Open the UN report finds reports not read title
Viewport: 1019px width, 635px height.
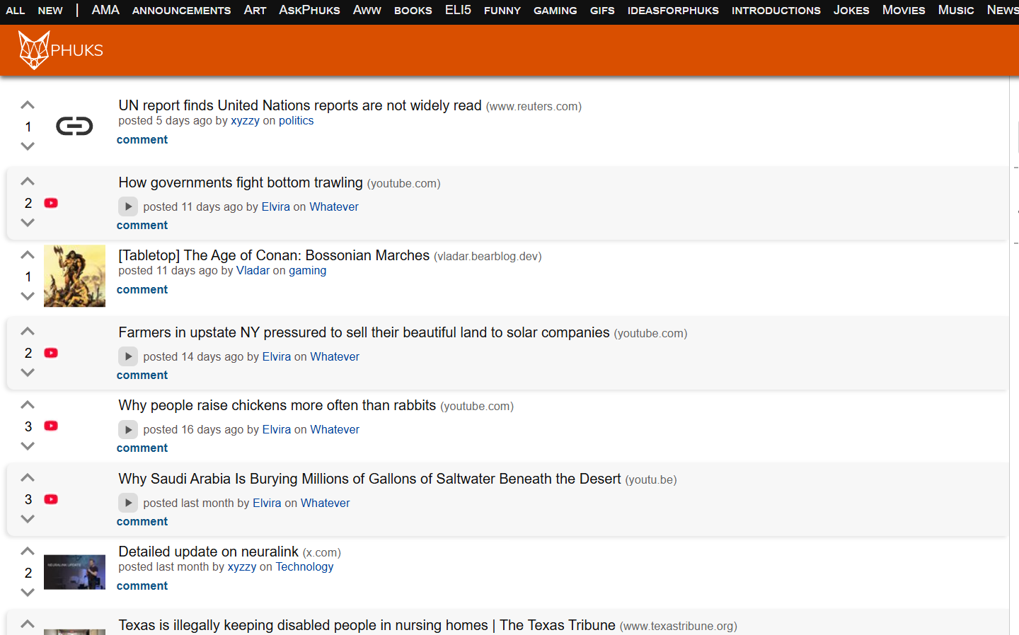(x=300, y=105)
